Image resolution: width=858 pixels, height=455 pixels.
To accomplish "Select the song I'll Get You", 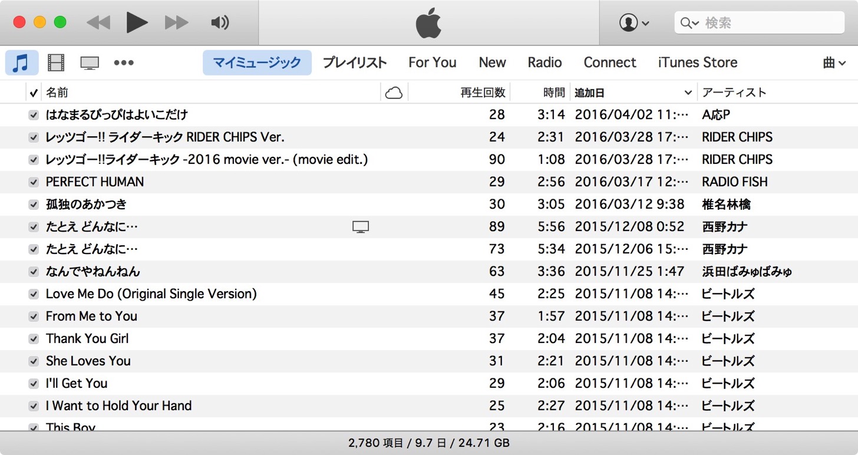I will click(77, 383).
